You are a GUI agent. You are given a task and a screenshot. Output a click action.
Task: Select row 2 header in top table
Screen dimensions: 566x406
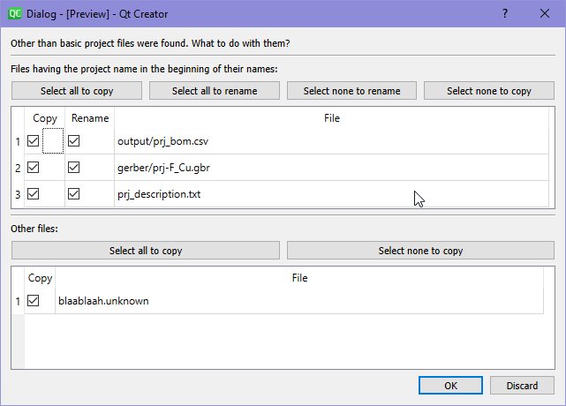tap(18, 168)
